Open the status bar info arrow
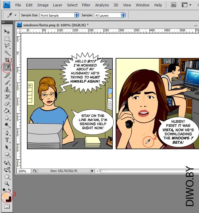Viewport: 199px width, 213px height. point(92,171)
